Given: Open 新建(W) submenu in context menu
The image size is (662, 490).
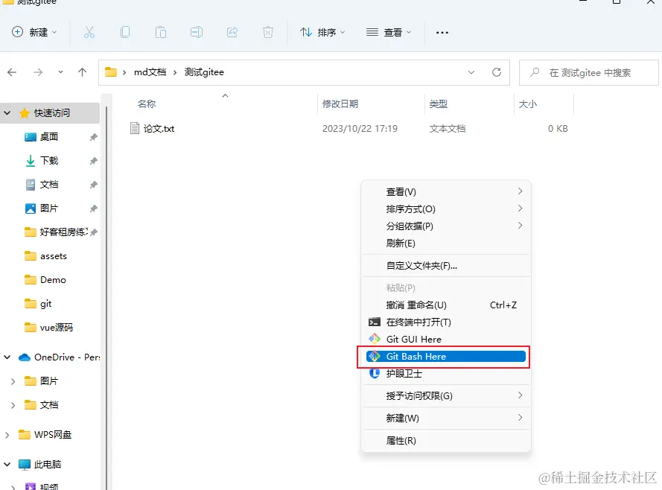Looking at the screenshot, I should pos(446,419).
